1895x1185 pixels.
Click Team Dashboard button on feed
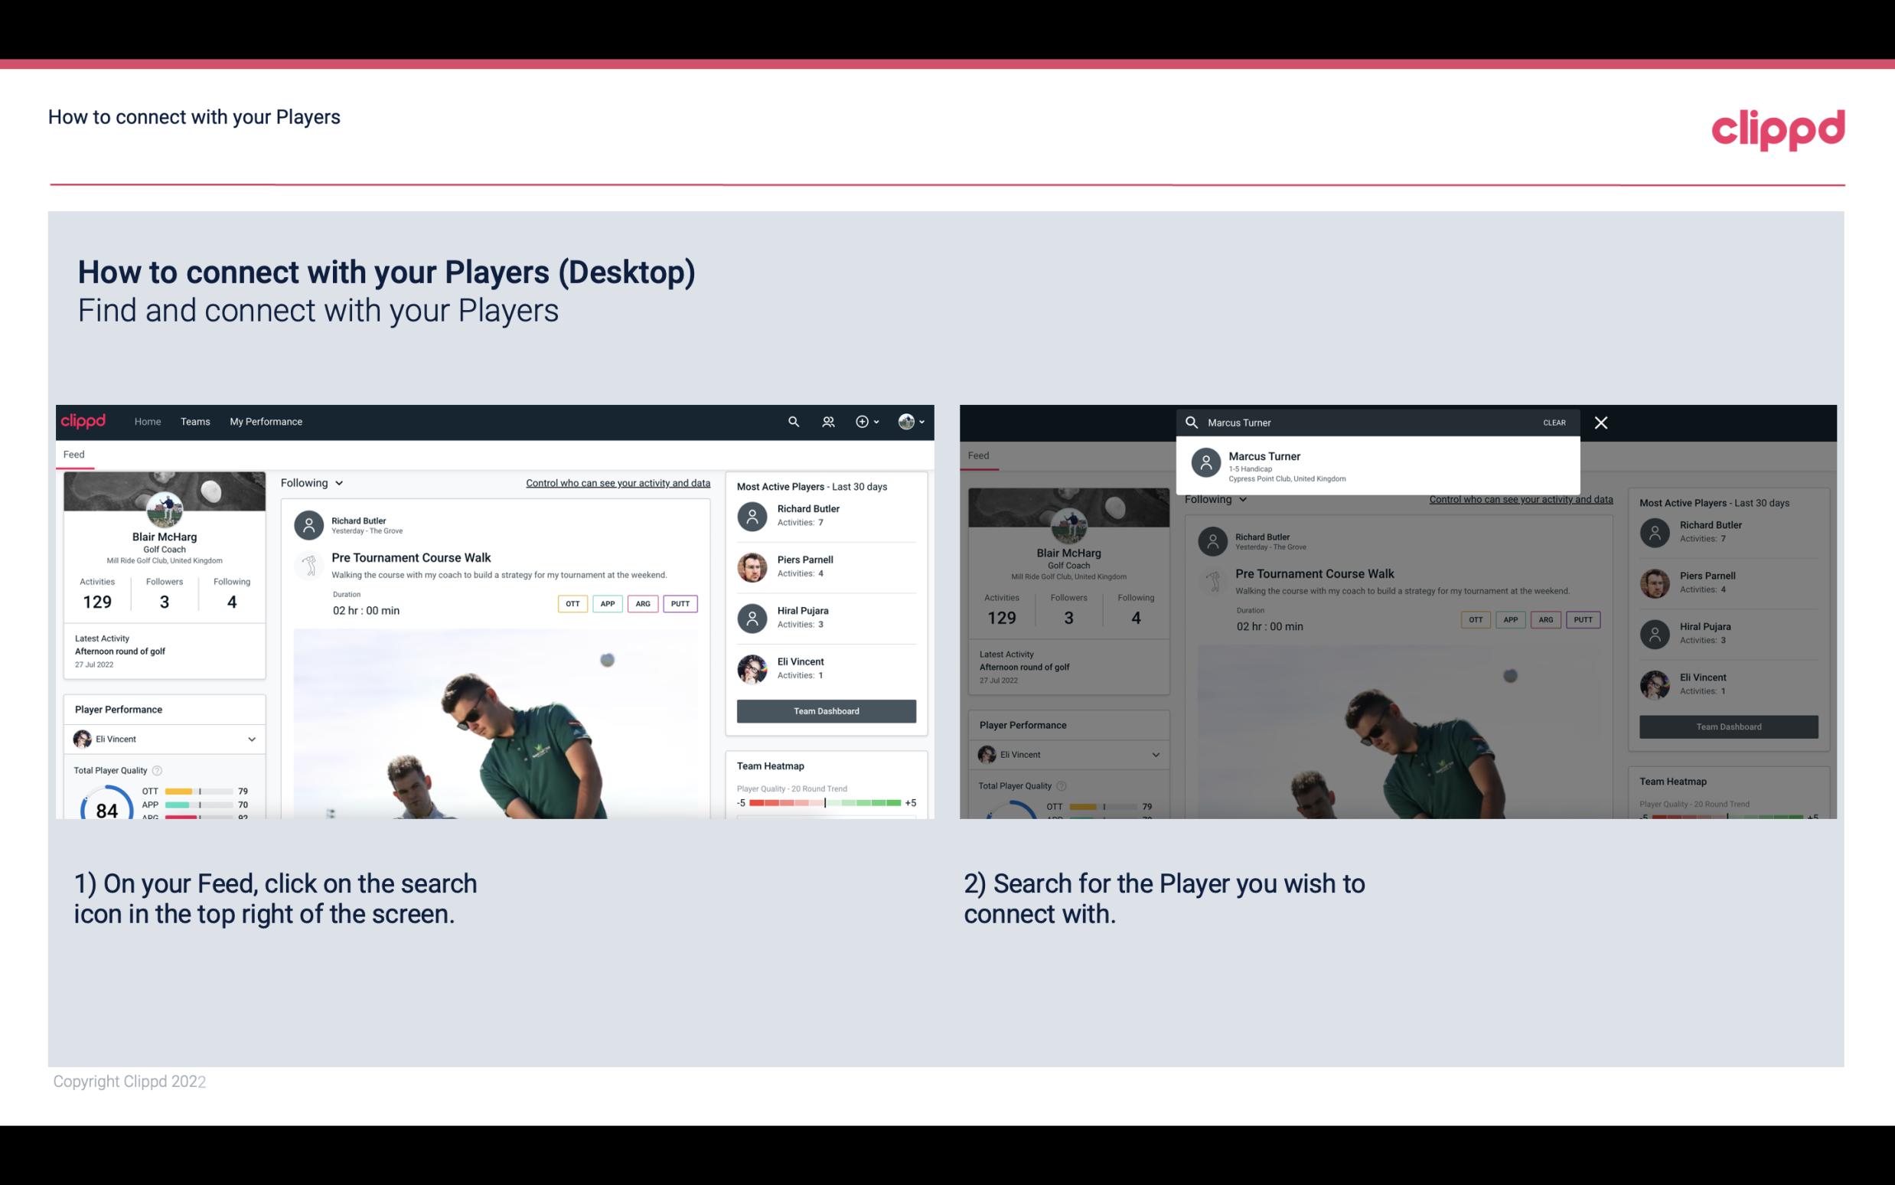(825, 710)
